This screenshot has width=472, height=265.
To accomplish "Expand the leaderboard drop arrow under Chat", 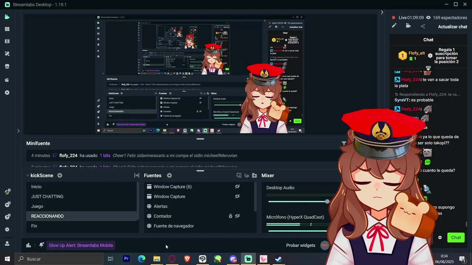I will 428,68.
